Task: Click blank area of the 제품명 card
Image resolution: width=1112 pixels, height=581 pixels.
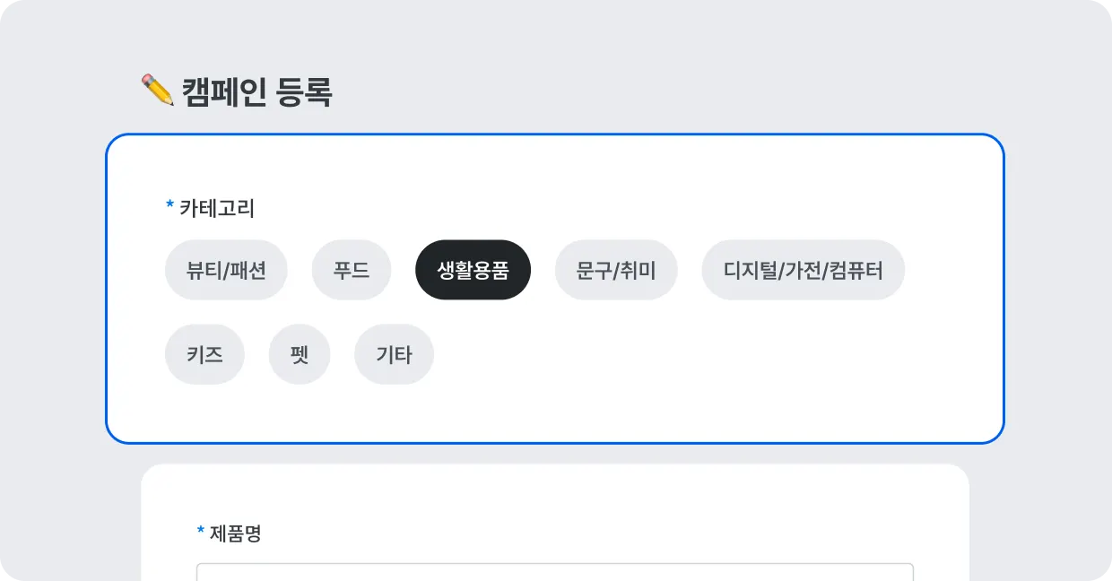Action: pyautogui.click(x=628, y=511)
